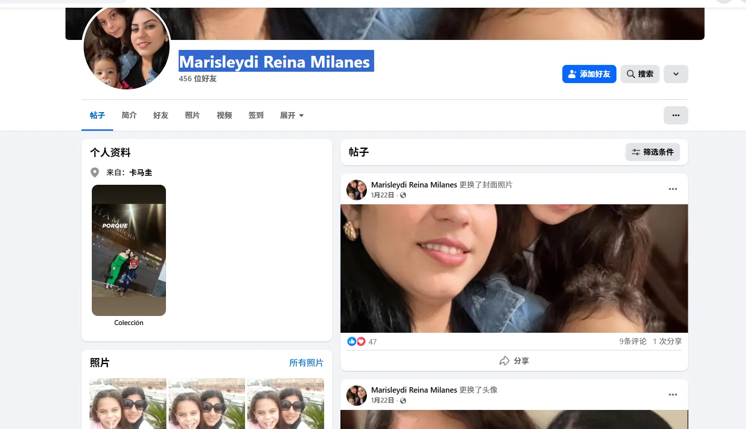Click the 分享 share button on cover photo post
Viewport: 746px width, 429px height.
(x=514, y=361)
